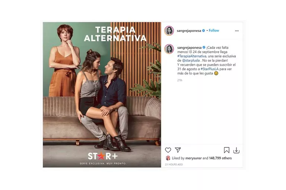Click the small avatar next to Liked by
This screenshot has height=190, width=286.
[x=168, y=158]
